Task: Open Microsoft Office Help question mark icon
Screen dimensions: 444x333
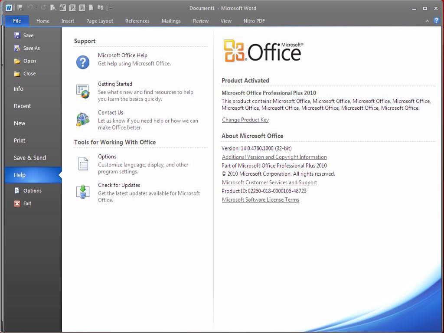Action: [x=83, y=62]
